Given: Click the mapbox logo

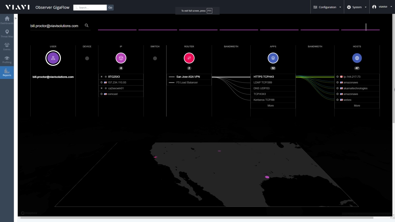Looking at the screenshot, I should tap(29, 213).
